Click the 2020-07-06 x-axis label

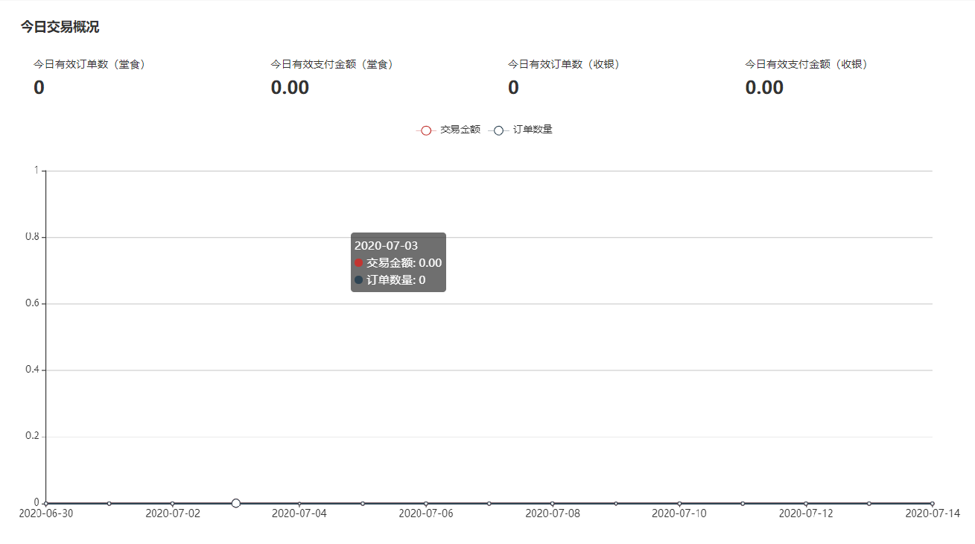(x=426, y=513)
